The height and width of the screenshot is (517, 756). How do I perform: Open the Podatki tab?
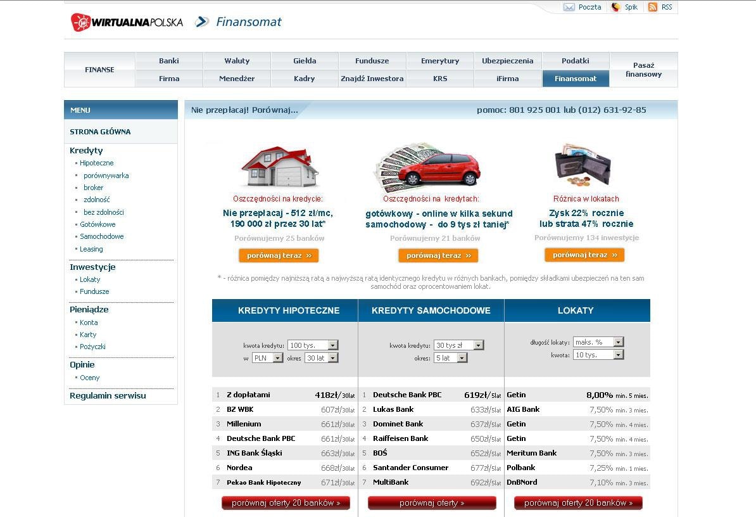576,61
